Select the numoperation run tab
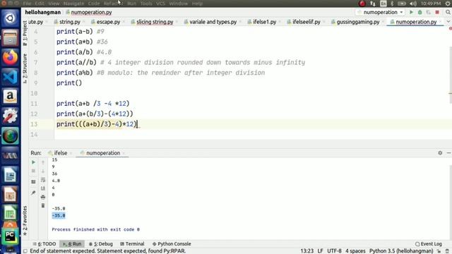452x254 pixels. click(x=103, y=153)
